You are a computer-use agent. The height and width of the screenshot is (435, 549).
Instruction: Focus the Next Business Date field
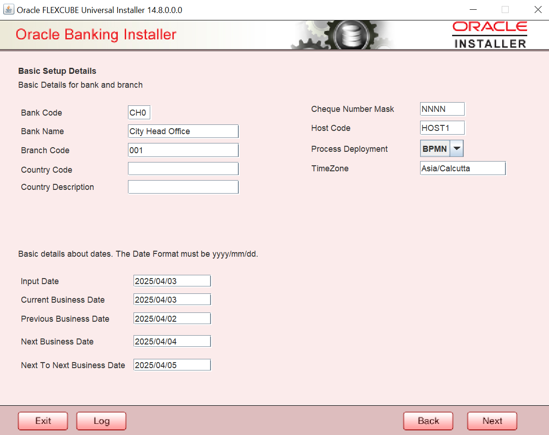172,341
